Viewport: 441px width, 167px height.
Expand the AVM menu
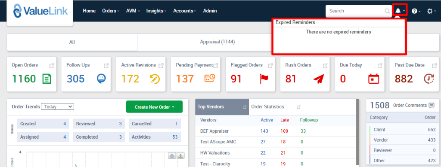click(133, 11)
